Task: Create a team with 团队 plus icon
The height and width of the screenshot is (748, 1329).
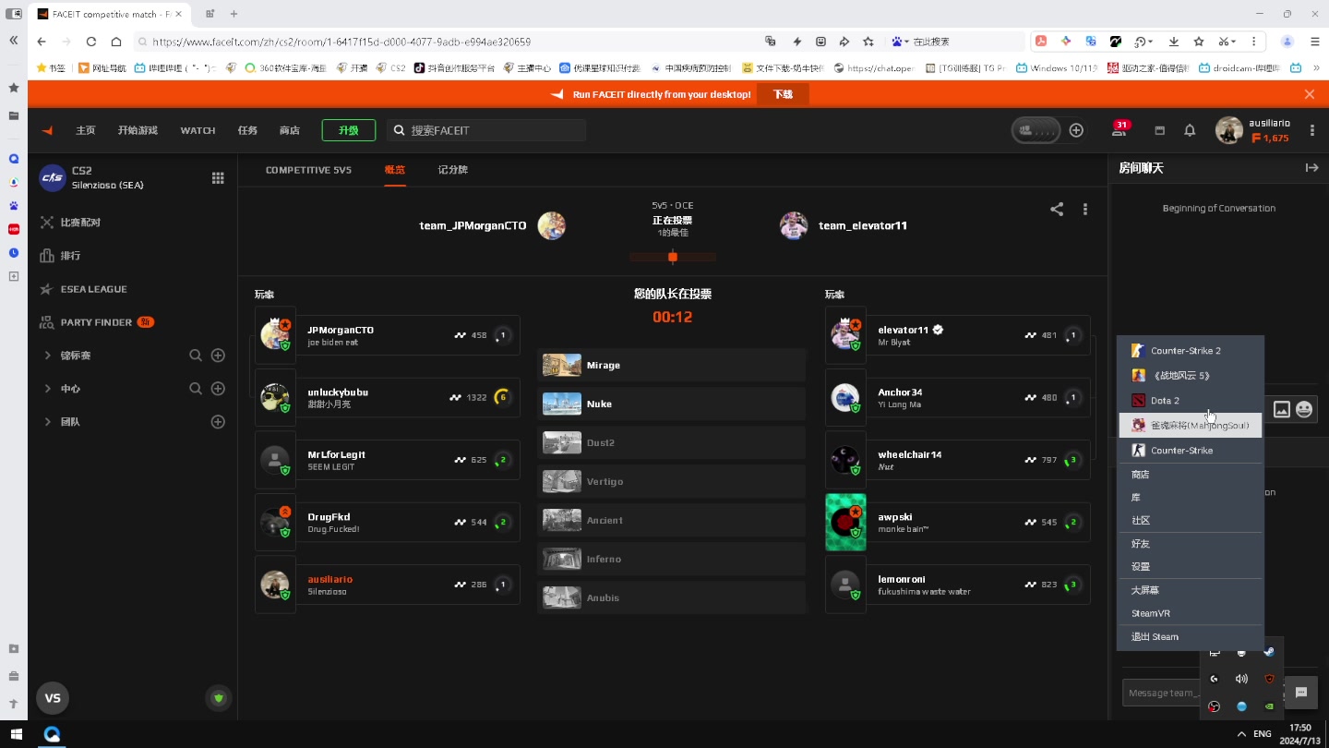Action: (218, 422)
